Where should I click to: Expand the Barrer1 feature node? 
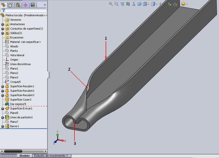[x=2, y=126]
